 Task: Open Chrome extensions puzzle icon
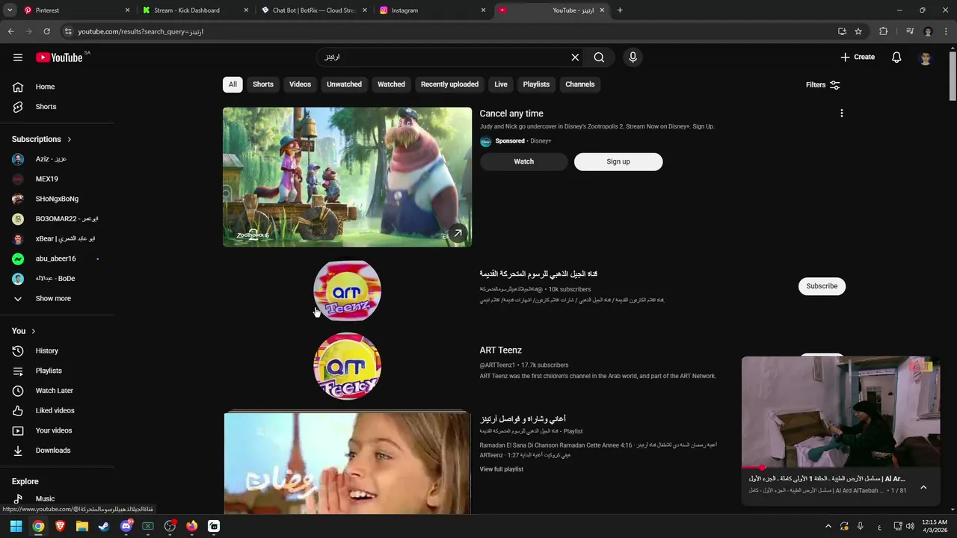(x=884, y=31)
